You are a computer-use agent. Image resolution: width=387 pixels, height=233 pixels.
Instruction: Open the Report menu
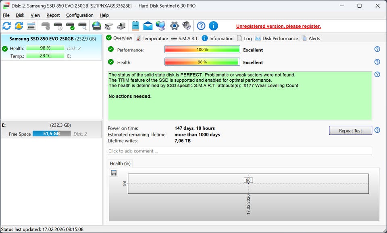(x=53, y=15)
